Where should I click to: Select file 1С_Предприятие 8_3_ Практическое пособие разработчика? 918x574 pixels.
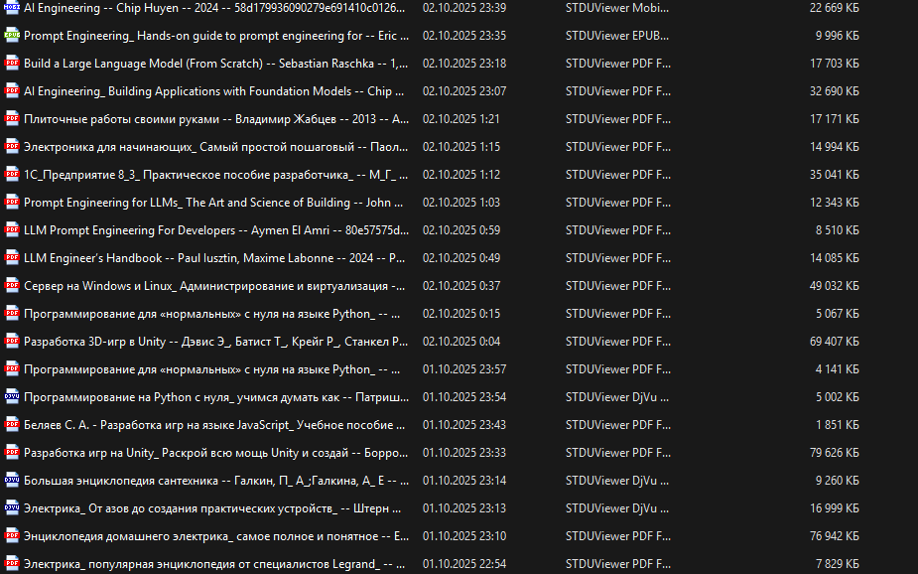(x=216, y=175)
